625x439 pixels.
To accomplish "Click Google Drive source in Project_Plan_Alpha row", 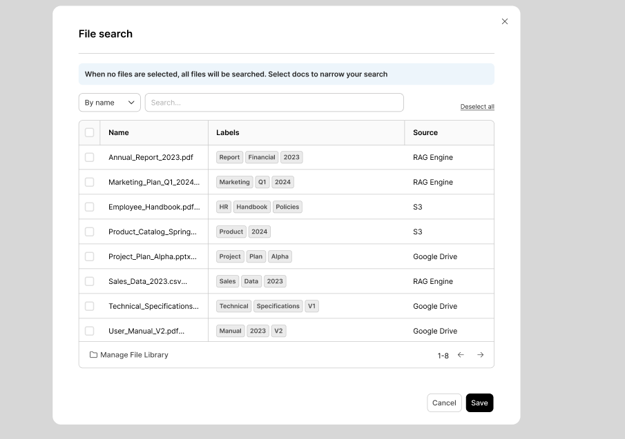I will [435, 256].
